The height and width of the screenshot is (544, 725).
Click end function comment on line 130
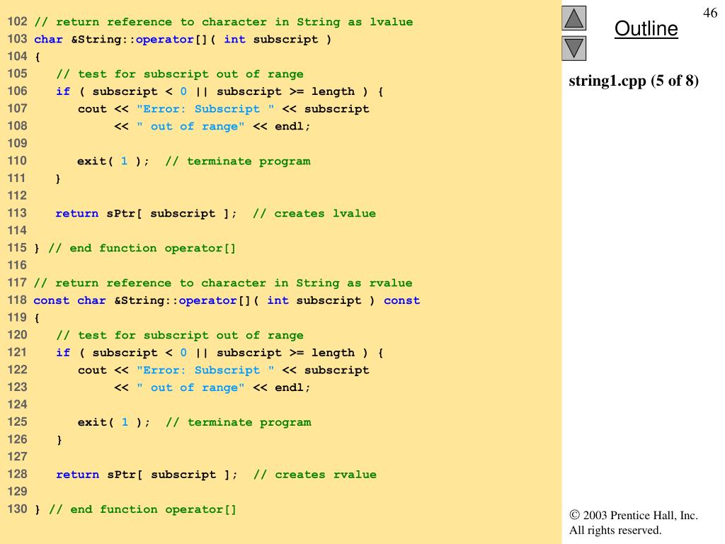[143, 509]
